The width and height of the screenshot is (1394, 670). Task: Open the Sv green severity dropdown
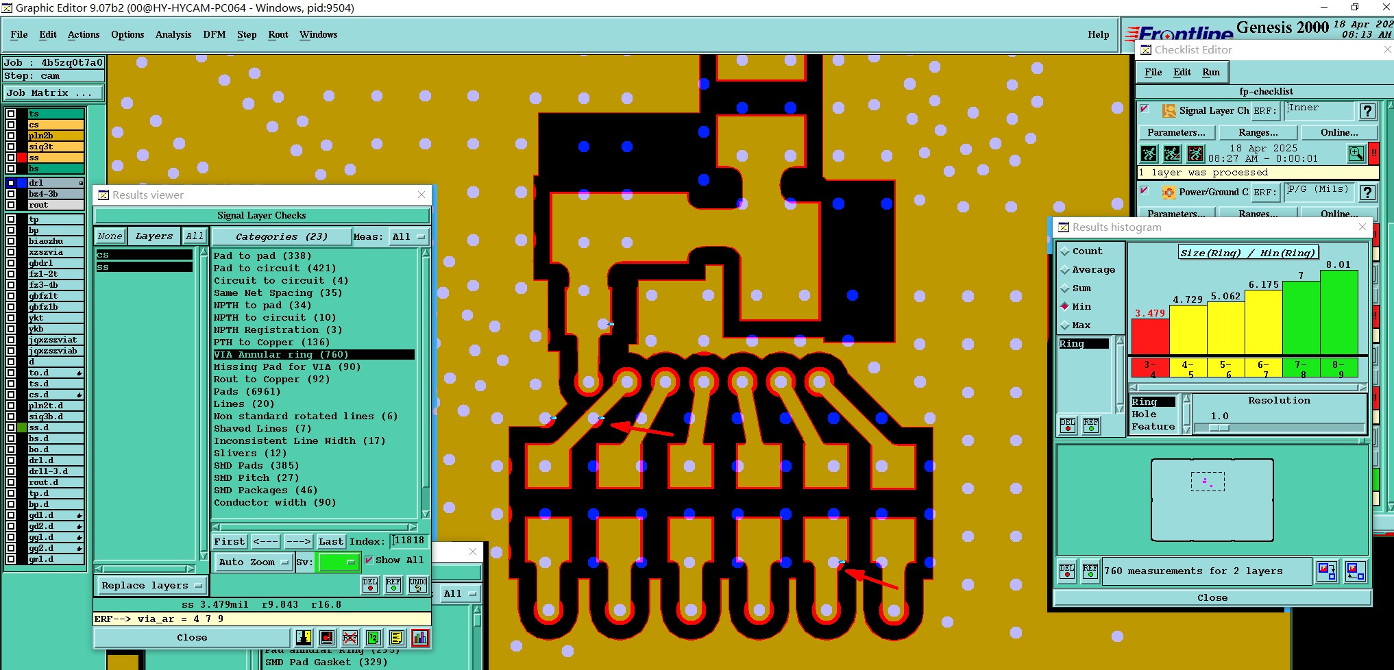click(x=339, y=562)
